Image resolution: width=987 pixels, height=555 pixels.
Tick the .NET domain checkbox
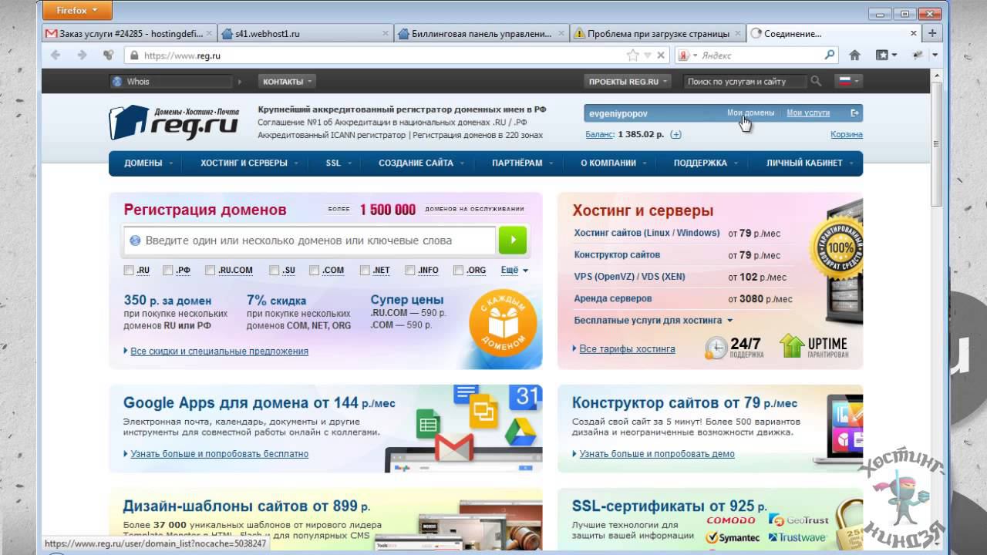[x=364, y=270]
